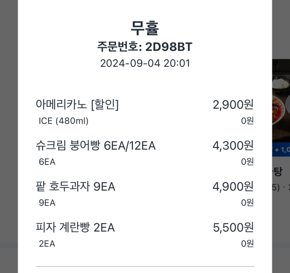Select the 피자 계란빵 2EA item
This screenshot has width=290, height=273.
pyautogui.click(x=75, y=227)
